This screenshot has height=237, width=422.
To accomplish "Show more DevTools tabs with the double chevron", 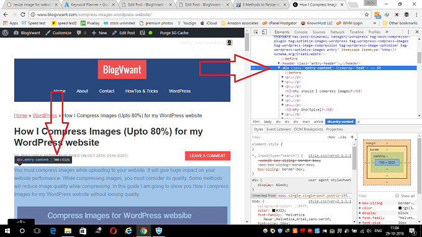I will [387, 32].
